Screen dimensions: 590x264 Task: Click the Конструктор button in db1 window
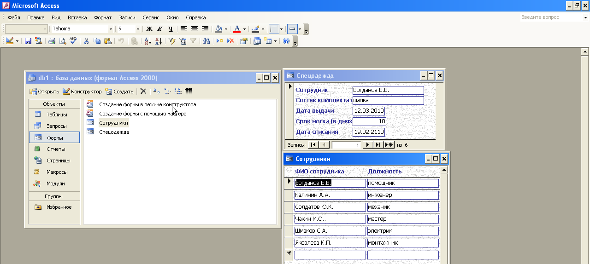(x=82, y=92)
